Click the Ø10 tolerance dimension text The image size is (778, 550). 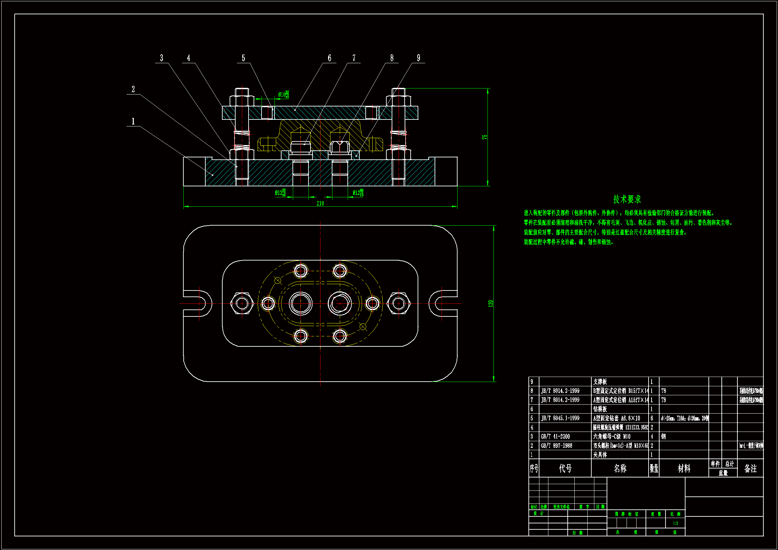(284, 94)
